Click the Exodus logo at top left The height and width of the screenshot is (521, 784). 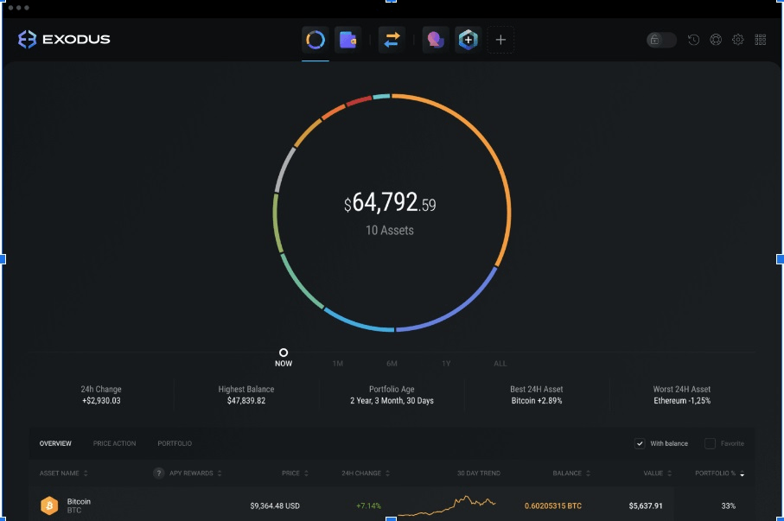[x=65, y=38]
